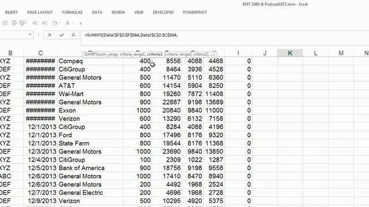
Task: Open Insert Function via the fx icon
Action: (73, 35)
